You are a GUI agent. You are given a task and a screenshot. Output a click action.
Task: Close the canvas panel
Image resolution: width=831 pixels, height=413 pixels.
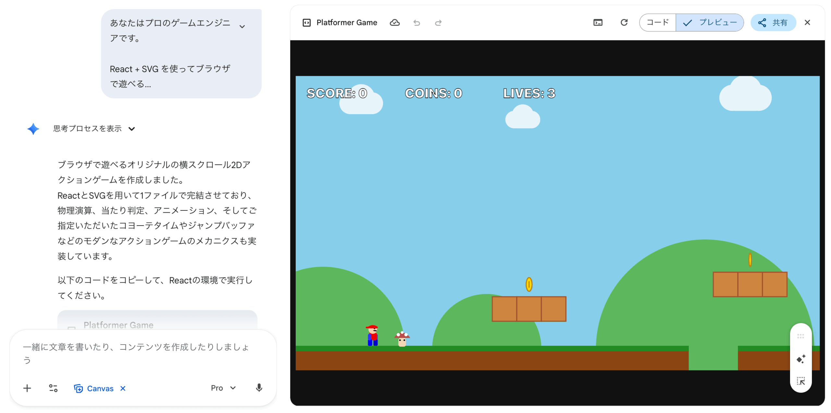(807, 23)
